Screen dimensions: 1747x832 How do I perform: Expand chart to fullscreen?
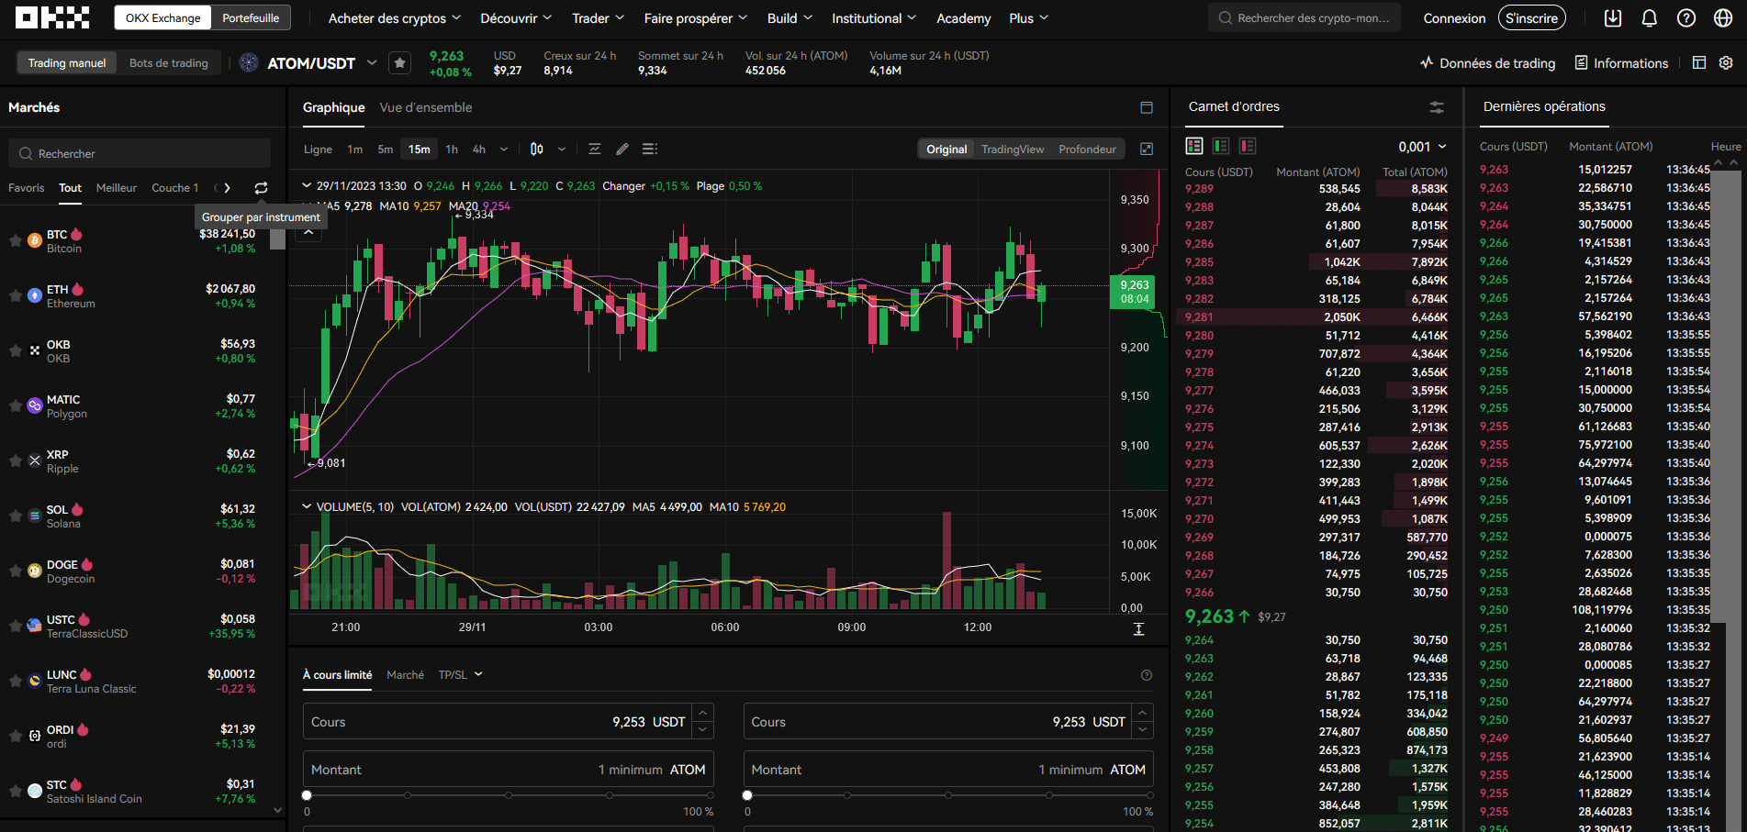click(x=1147, y=149)
